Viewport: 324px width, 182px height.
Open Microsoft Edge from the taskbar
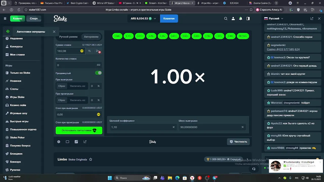tap(177, 178)
